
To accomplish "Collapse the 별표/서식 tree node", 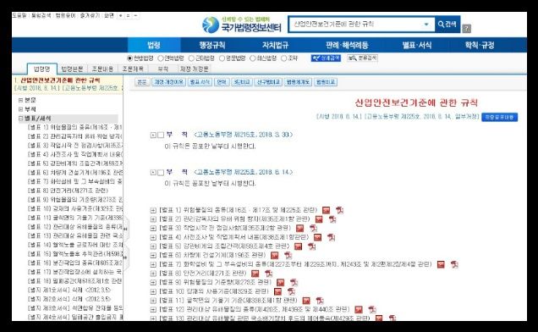I will (x=20, y=119).
